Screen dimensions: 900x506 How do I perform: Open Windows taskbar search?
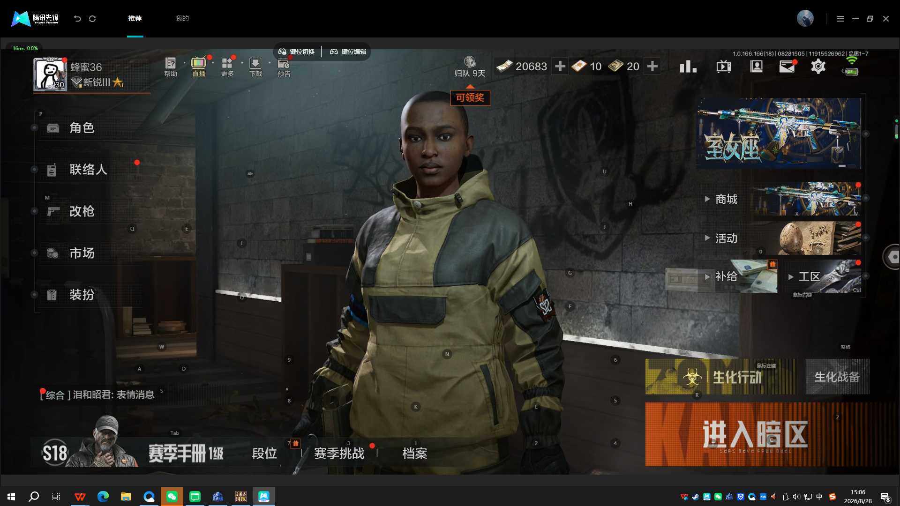pos(34,497)
